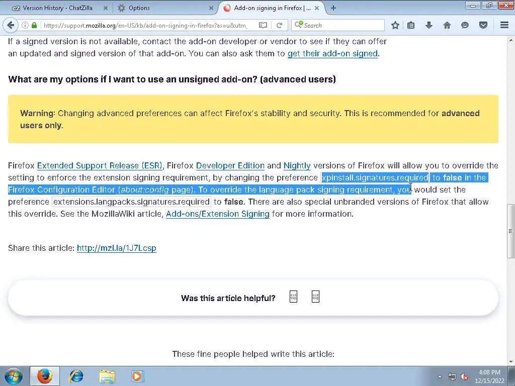Click the muted volume tray icon
This screenshot has width=515, height=386.
point(464,376)
